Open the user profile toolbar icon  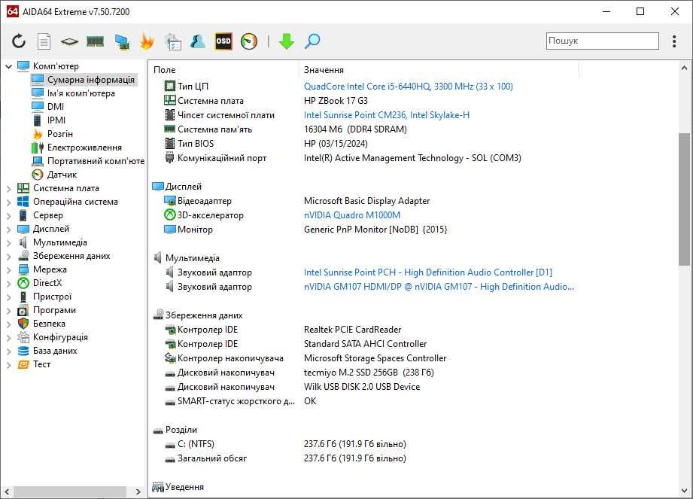(198, 41)
